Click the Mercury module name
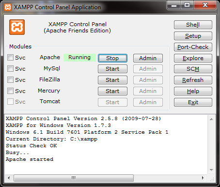This screenshot has width=220, height=187. click(x=49, y=91)
